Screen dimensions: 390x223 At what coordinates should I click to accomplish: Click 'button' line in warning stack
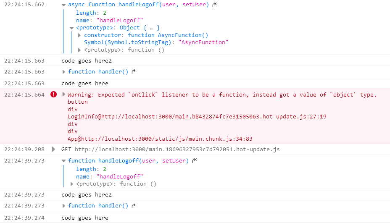(78, 102)
